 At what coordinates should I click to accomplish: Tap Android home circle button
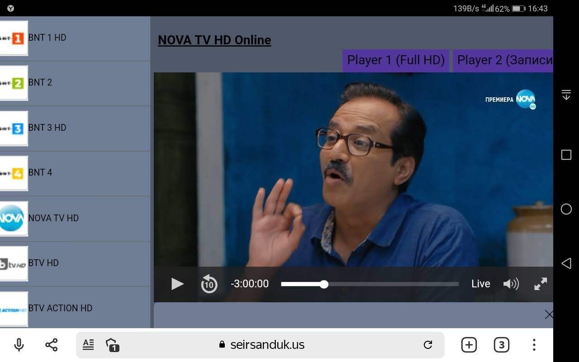click(566, 209)
